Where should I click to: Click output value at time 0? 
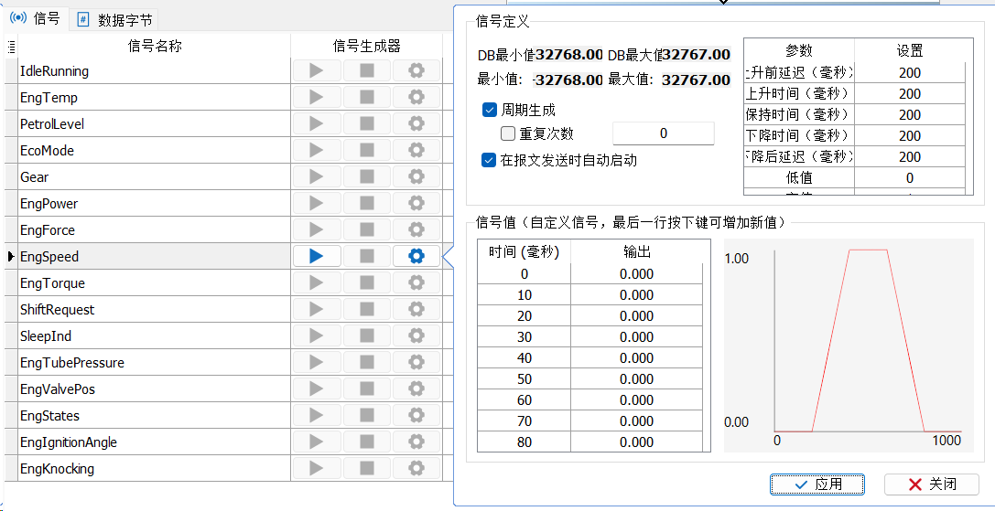tap(636, 274)
